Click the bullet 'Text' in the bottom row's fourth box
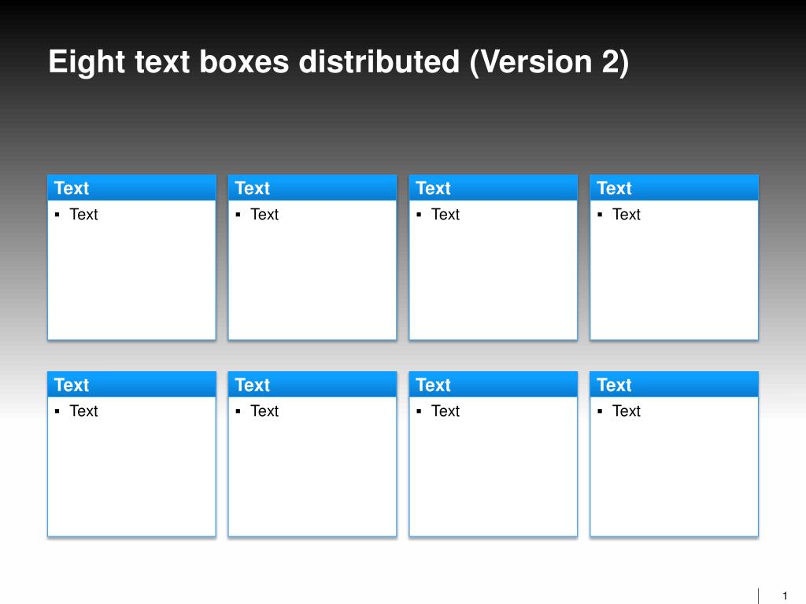This screenshot has width=806, height=604. click(627, 411)
